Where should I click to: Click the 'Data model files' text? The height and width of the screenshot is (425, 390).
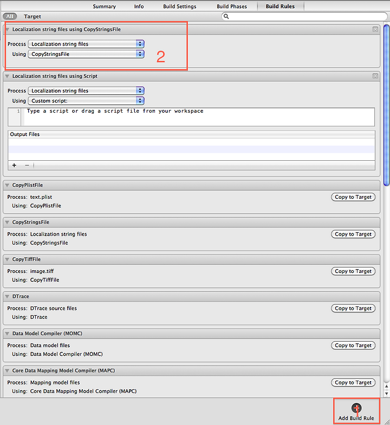point(50,345)
